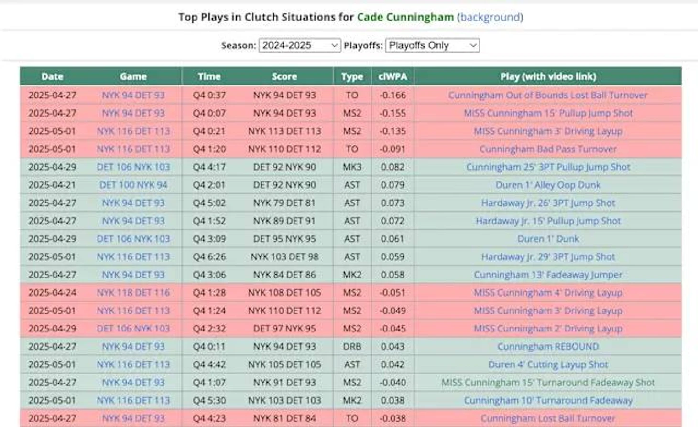Open NYK 116 DET 113 game link at Q4 1:20
The height and width of the screenshot is (427, 698).
point(133,149)
